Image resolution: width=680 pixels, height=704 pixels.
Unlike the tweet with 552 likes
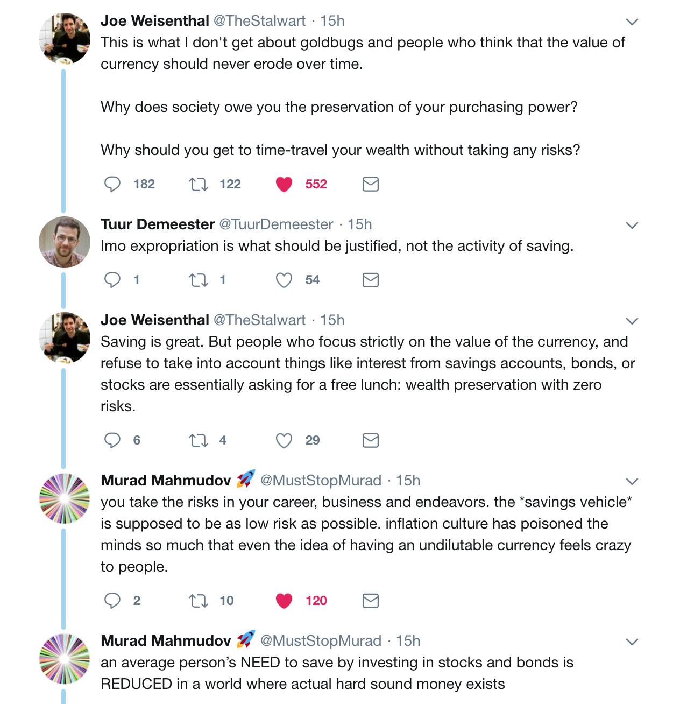[284, 185]
